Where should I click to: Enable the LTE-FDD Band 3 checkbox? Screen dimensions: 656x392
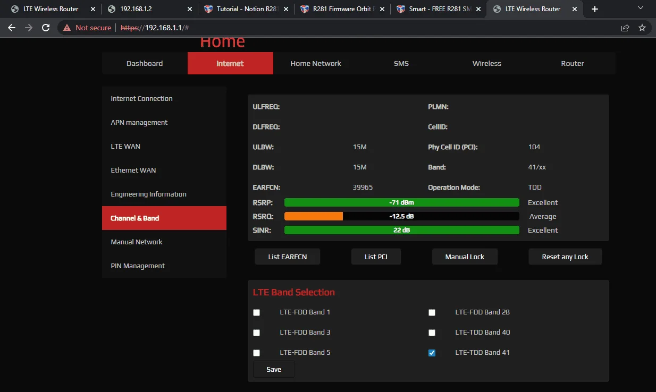click(256, 333)
